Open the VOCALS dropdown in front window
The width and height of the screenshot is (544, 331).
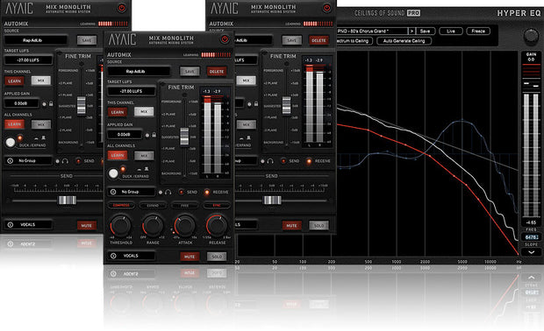tap(131, 256)
